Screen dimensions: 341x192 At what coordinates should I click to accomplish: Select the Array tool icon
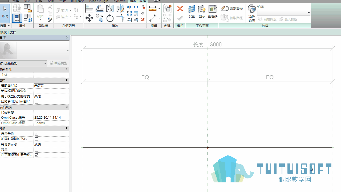[x=129, y=13]
